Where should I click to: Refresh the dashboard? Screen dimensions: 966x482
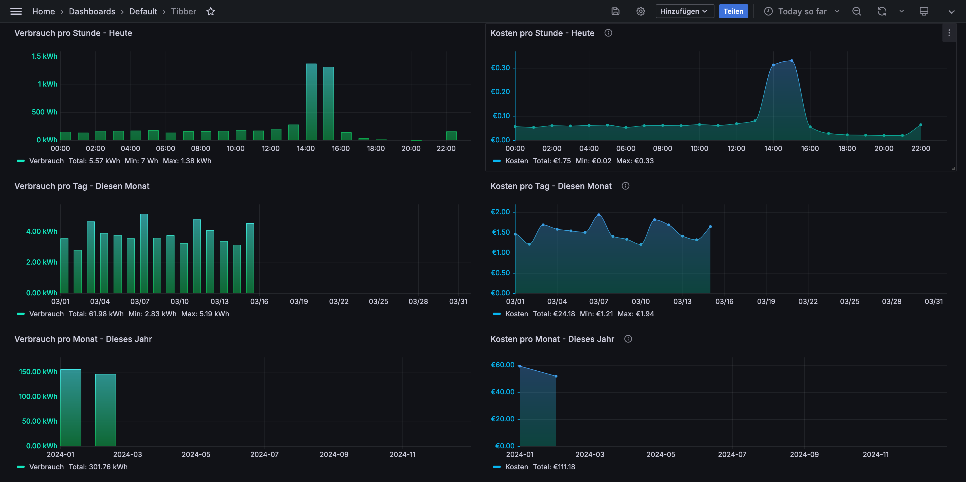(882, 11)
